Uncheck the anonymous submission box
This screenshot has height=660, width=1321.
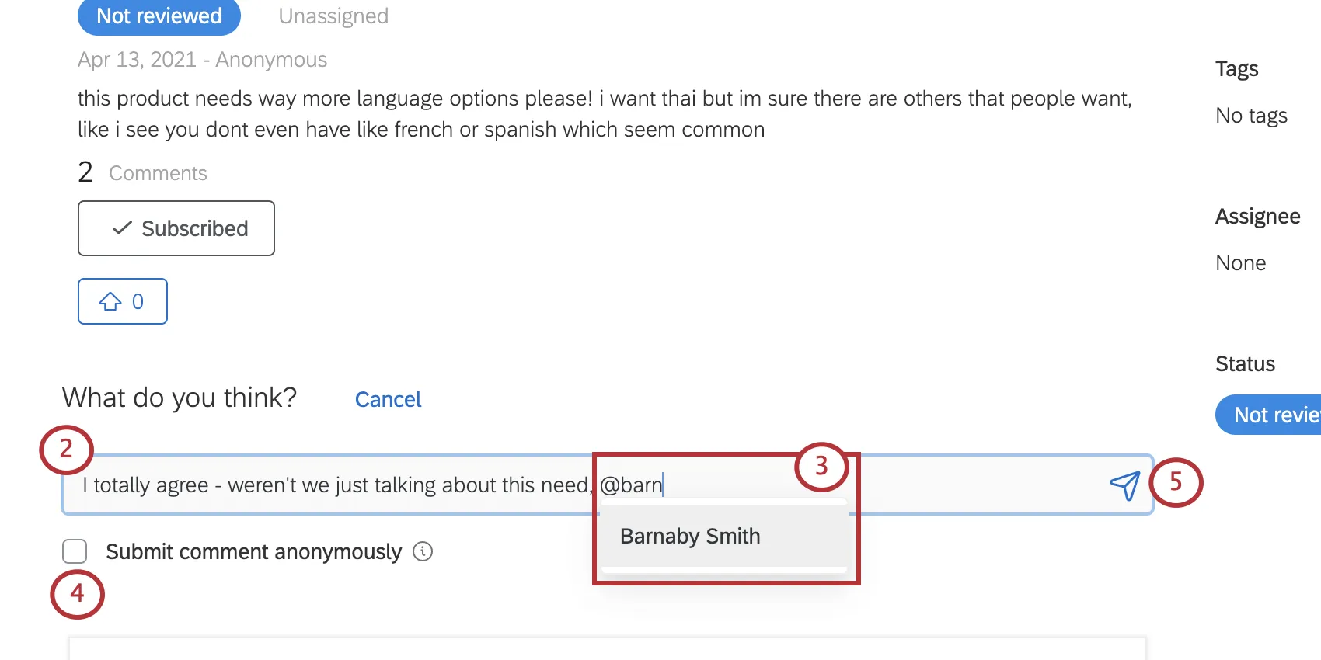click(x=75, y=551)
